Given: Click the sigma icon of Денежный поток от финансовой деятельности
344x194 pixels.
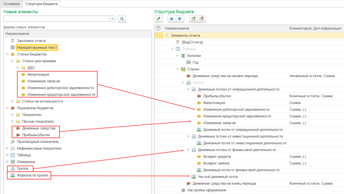Looking at the screenshot, I should pos(199,170).
